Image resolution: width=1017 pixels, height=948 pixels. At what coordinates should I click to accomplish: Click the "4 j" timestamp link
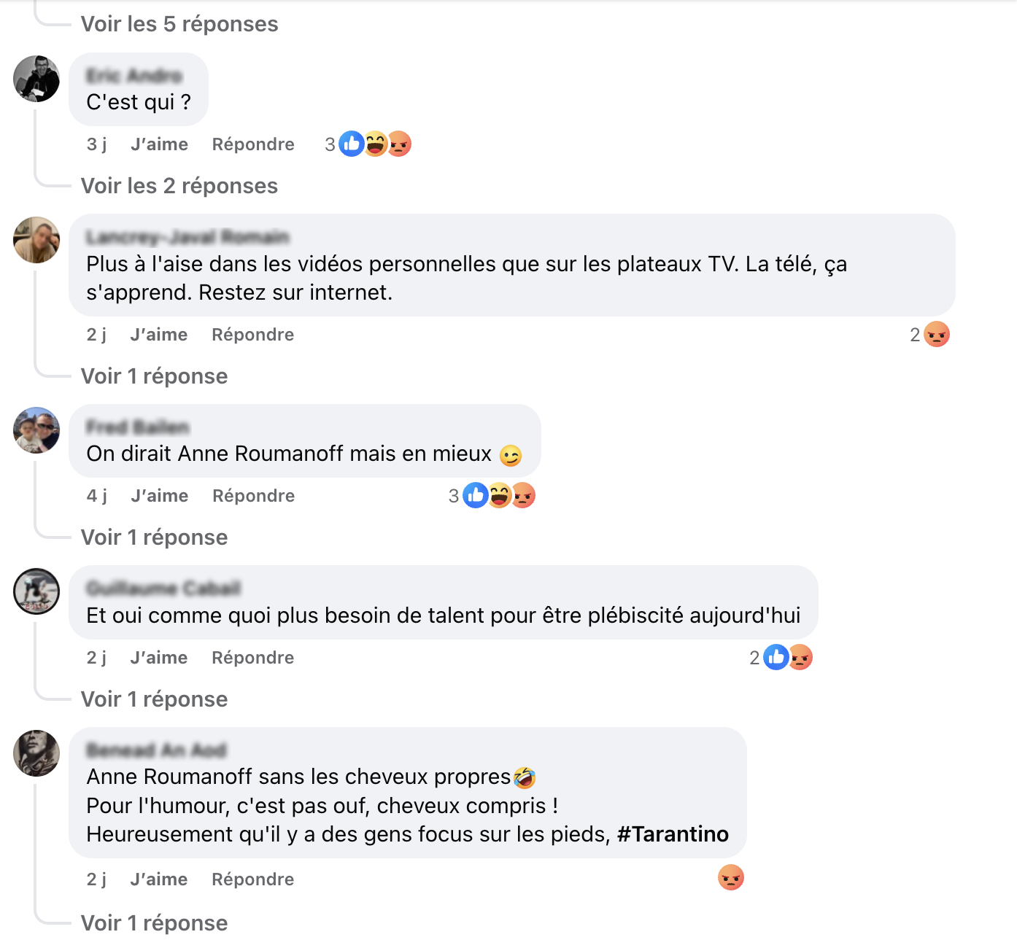point(97,496)
